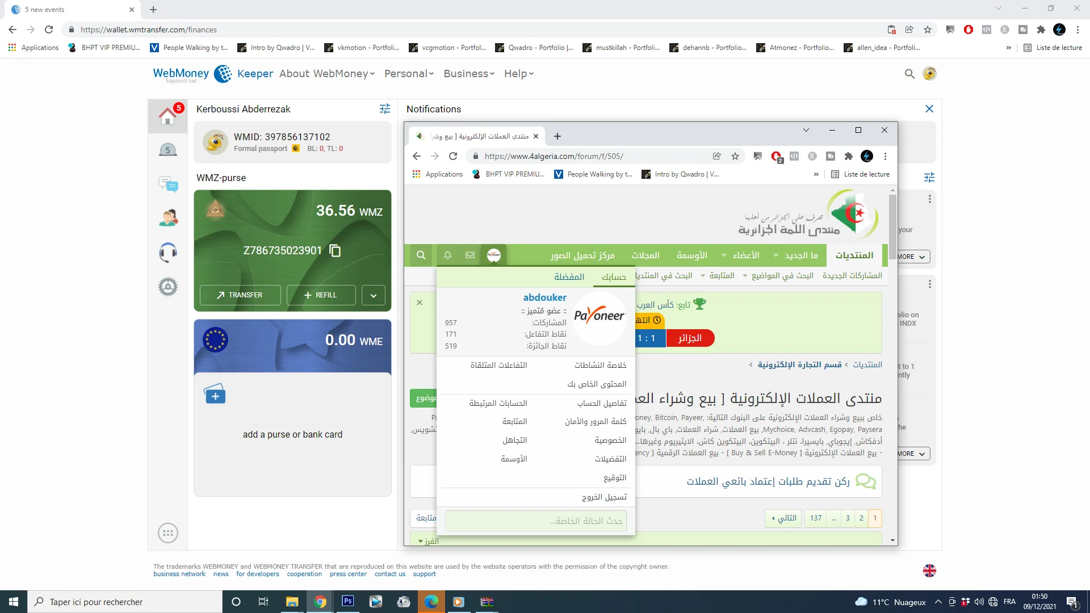
Task: Open the الخصوصية privacy link
Action: 610,440
